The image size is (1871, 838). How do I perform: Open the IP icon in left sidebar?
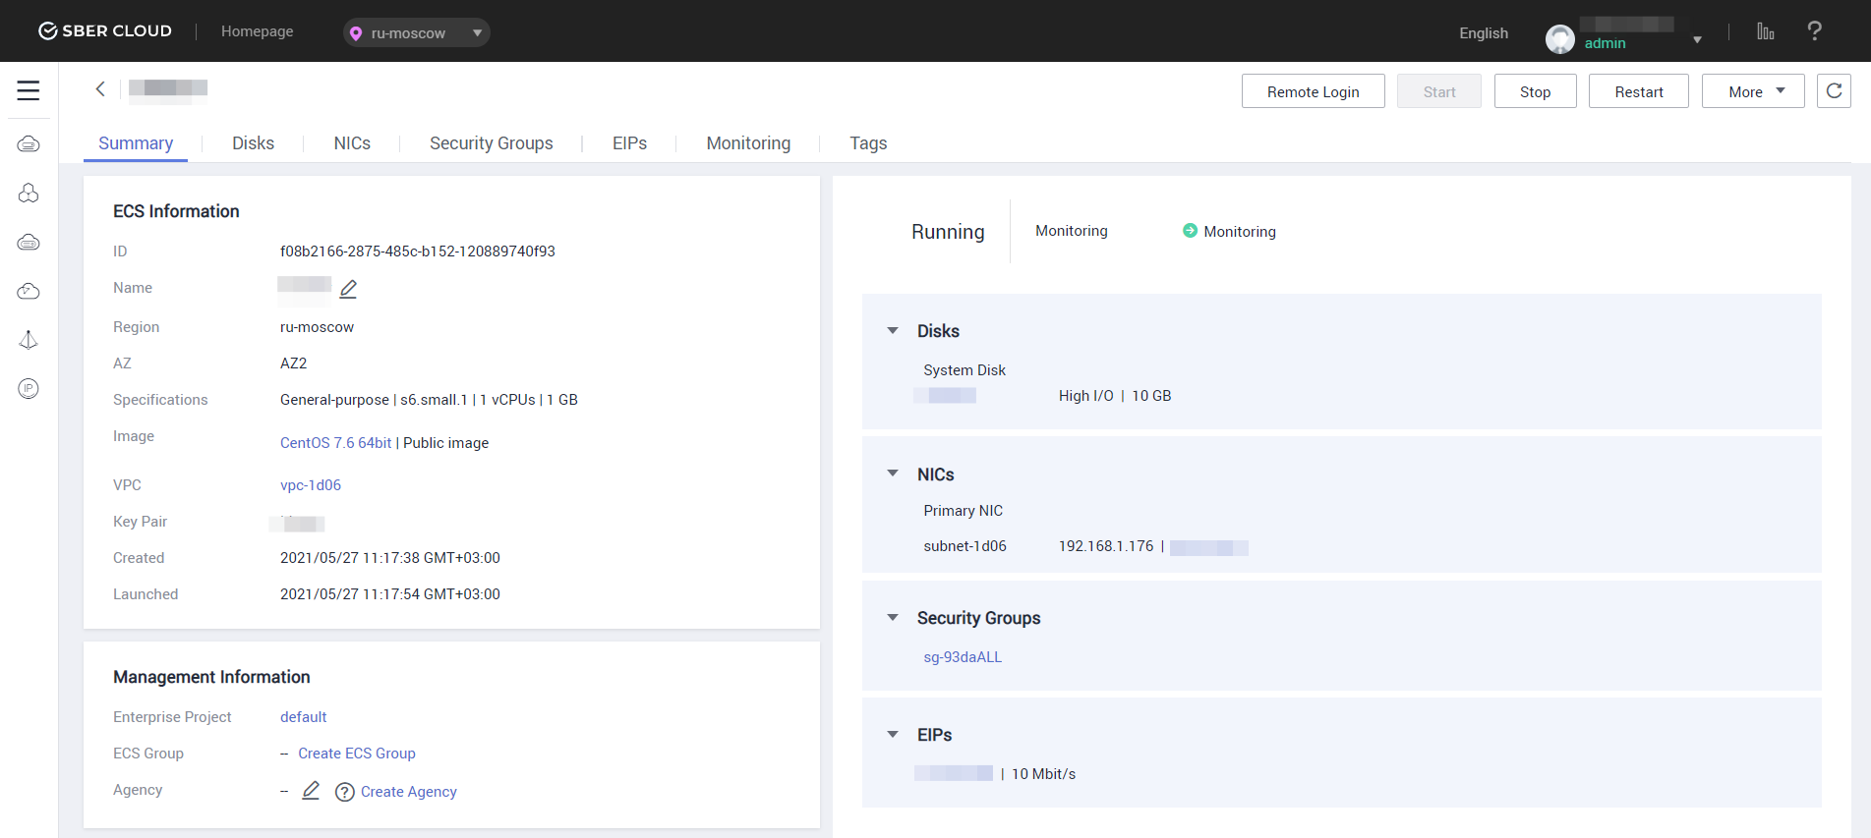point(29,389)
